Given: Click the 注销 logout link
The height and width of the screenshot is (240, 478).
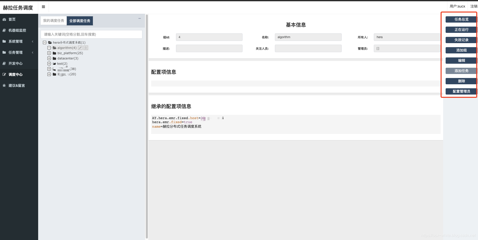Looking at the screenshot, I should pyautogui.click(x=474, y=6).
